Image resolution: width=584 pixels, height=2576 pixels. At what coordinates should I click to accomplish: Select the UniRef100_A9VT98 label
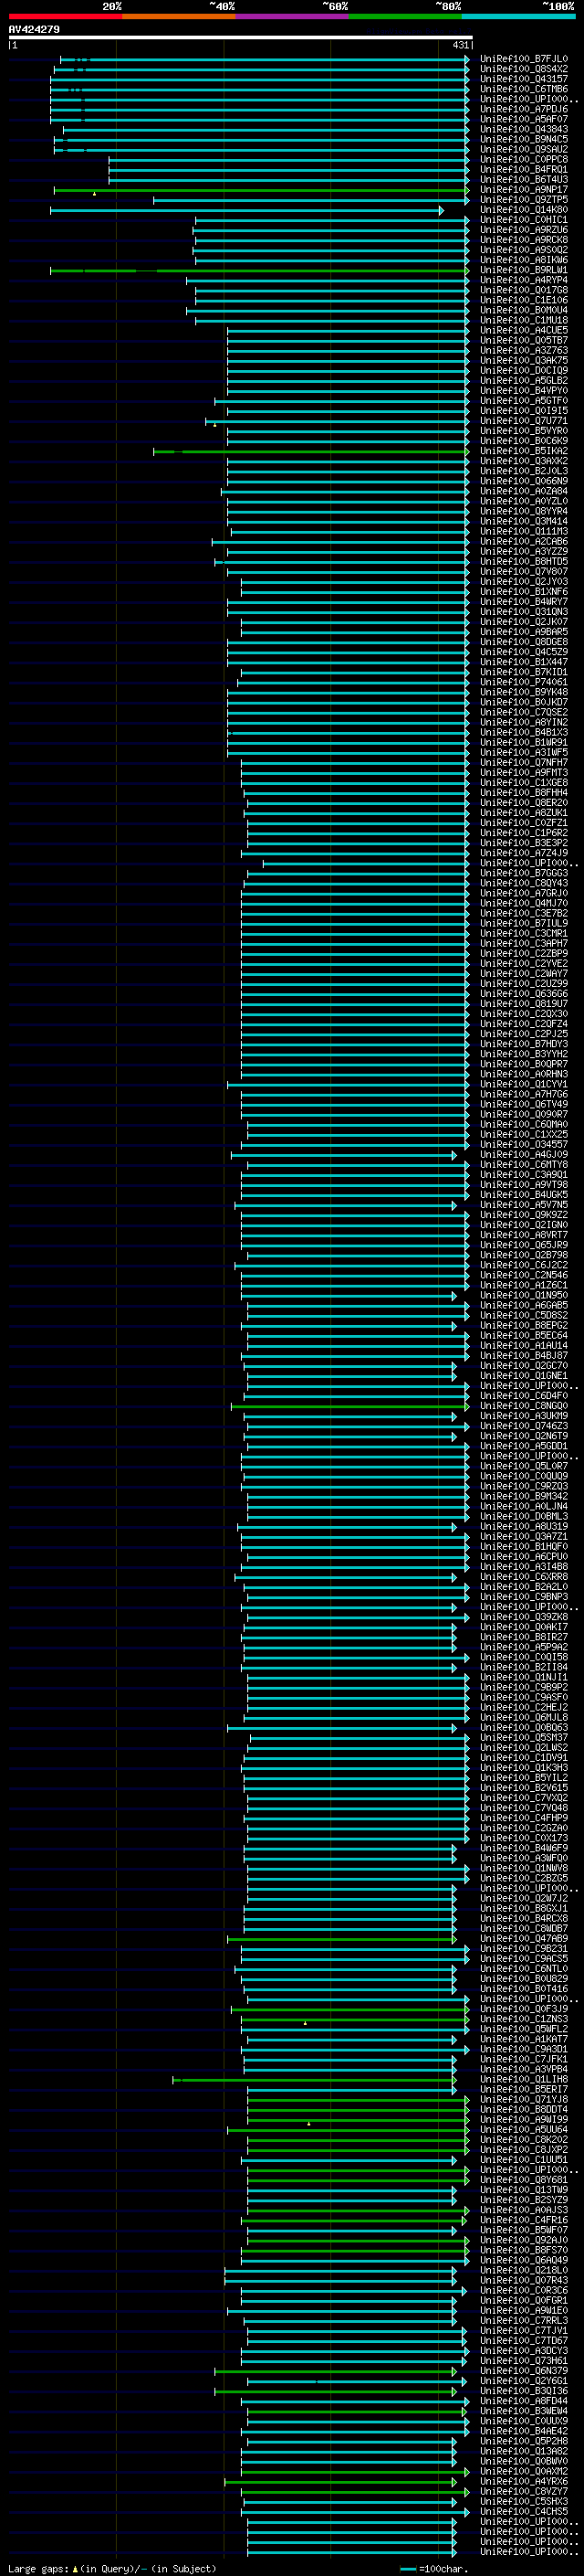[x=524, y=1184]
